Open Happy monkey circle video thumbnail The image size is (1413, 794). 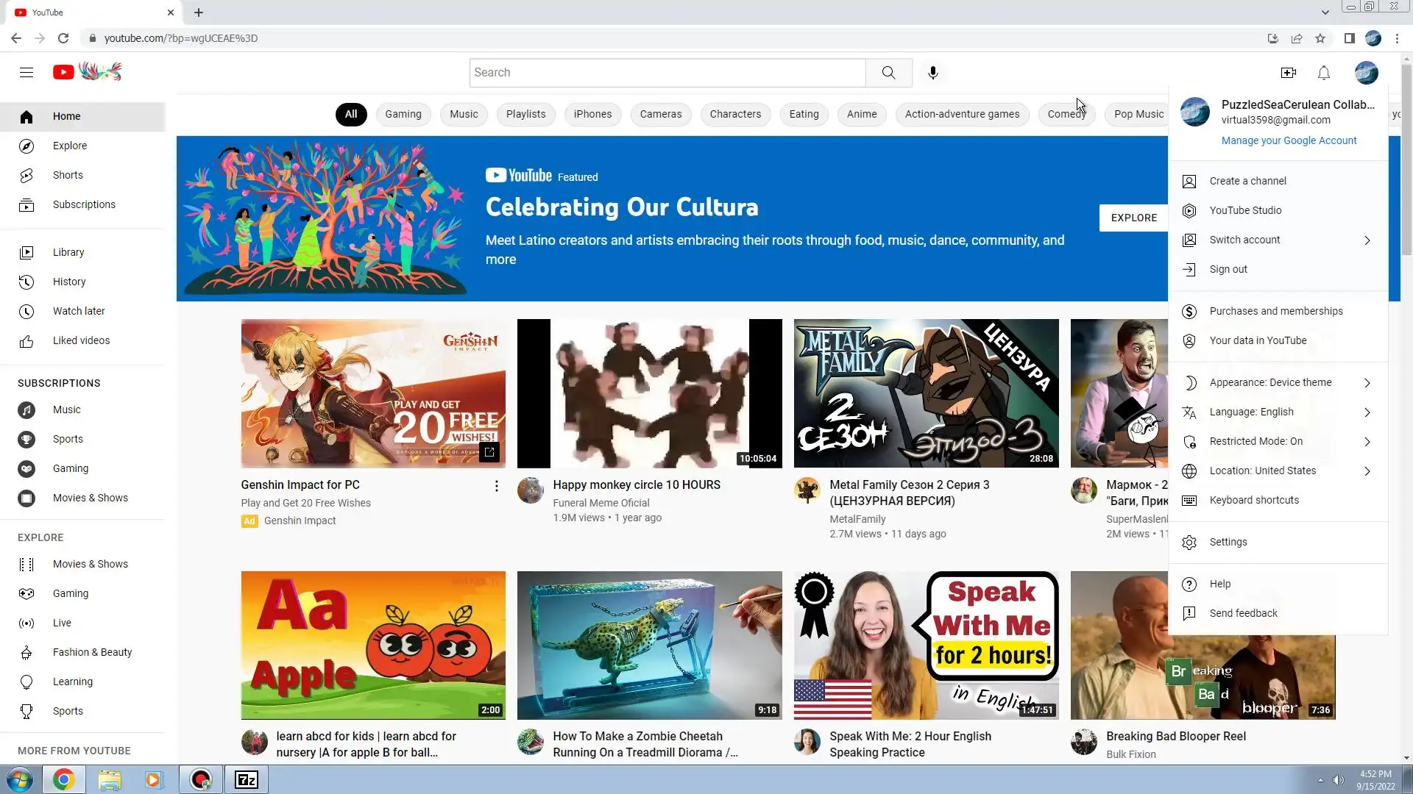click(649, 393)
